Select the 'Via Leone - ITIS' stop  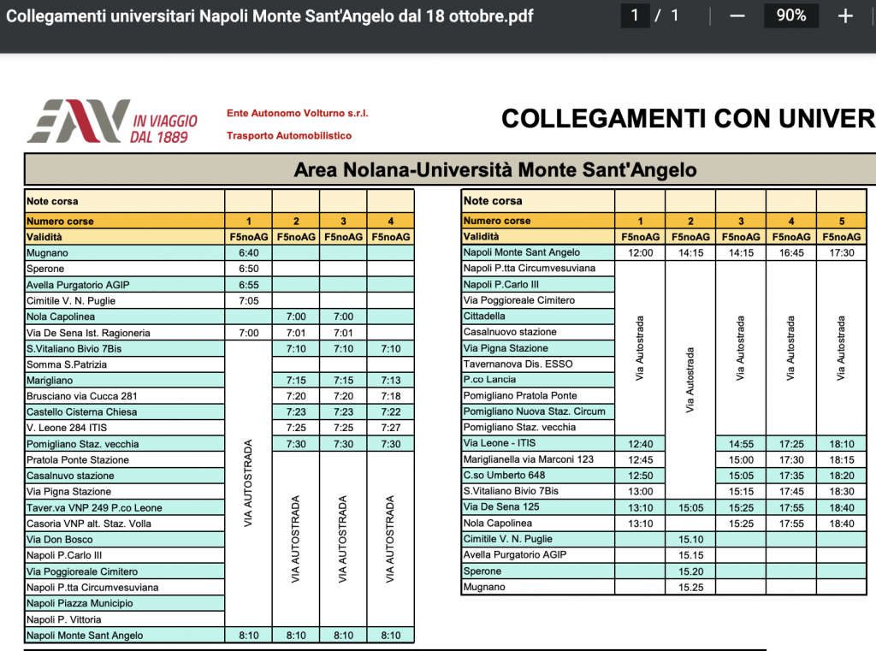pos(500,443)
